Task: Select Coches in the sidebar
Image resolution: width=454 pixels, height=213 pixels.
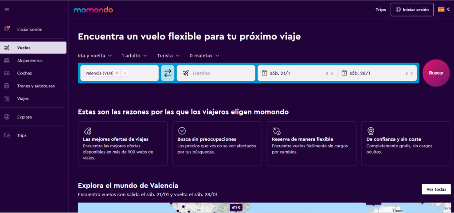Action: [x=33, y=73]
